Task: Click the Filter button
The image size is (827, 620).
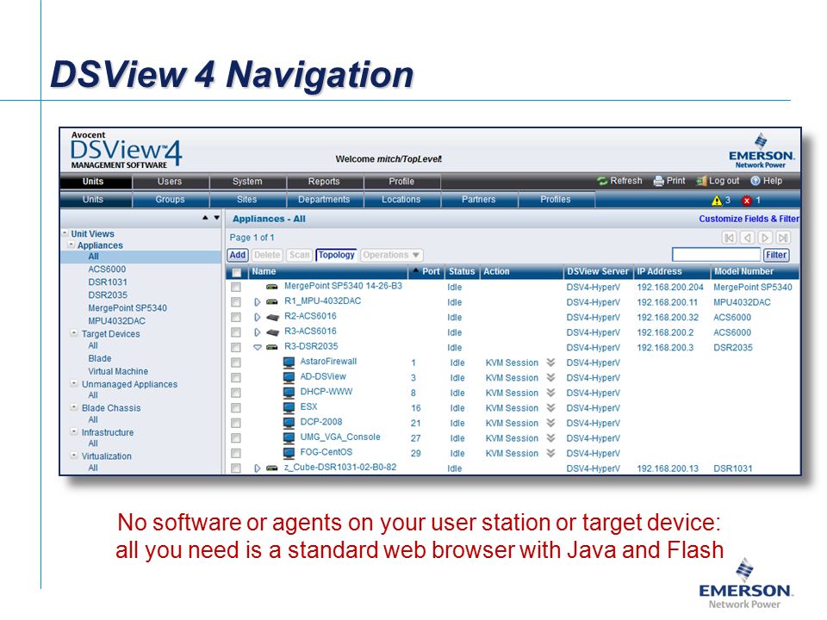Action: [776, 255]
